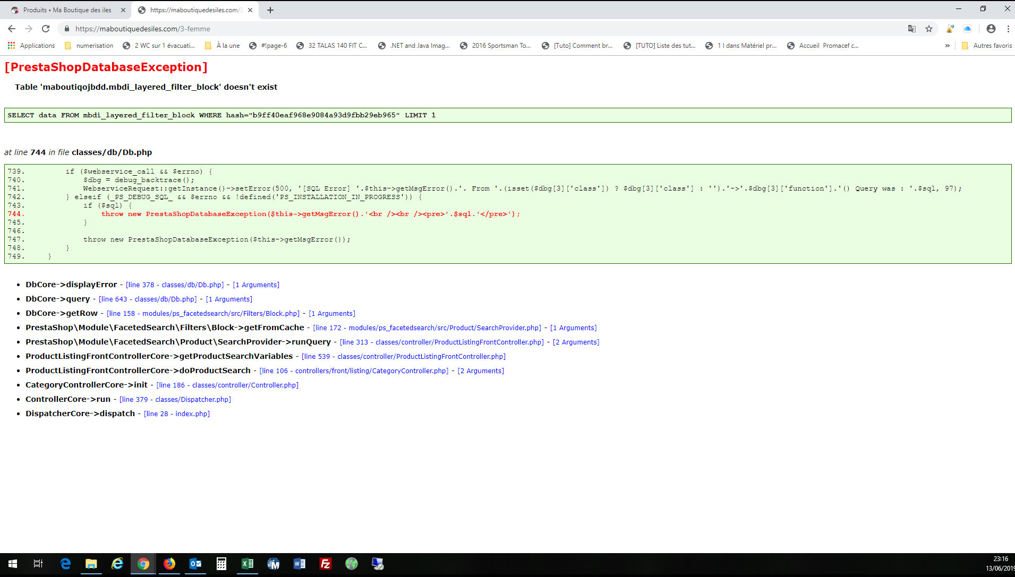Open the numerisation bookmark folder
1015x577 pixels.
tap(89, 46)
